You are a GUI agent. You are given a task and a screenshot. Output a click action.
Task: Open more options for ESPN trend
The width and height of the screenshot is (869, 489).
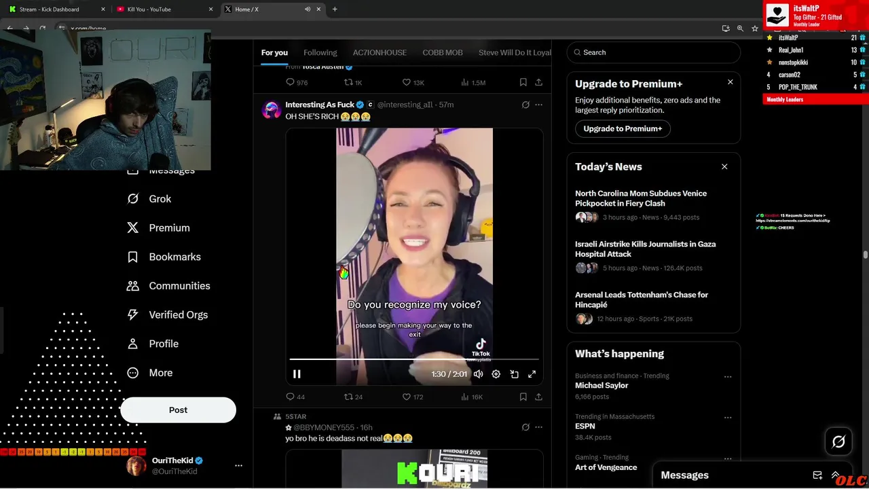[728, 418]
